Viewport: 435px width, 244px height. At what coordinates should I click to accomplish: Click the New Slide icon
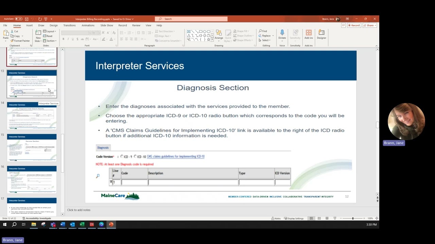[x=38, y=33]
